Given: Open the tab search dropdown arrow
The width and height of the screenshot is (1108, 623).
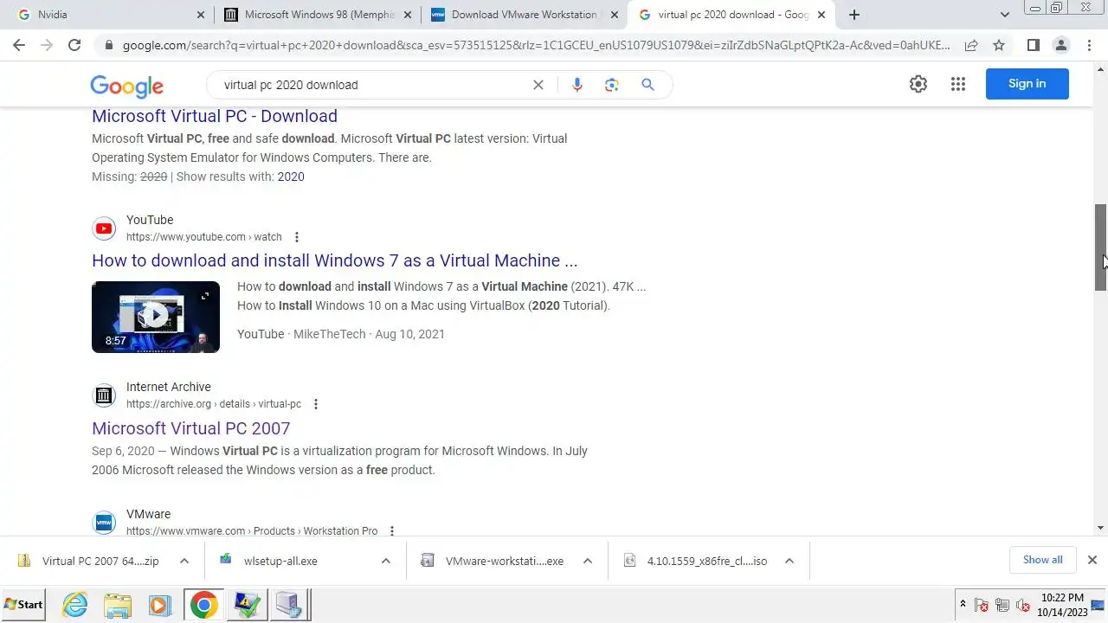Looking at the screenshot, I should coord(1004,15).
